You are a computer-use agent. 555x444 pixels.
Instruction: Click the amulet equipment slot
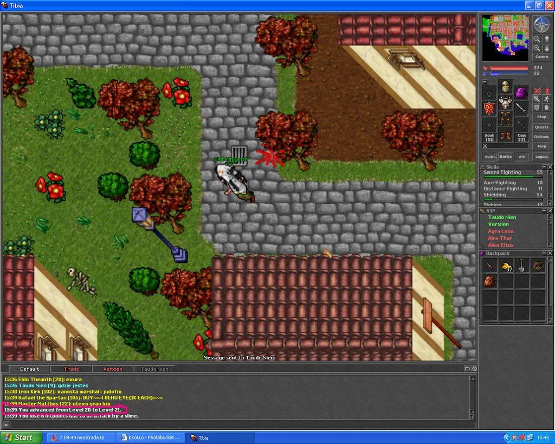[x=489, y=92]
